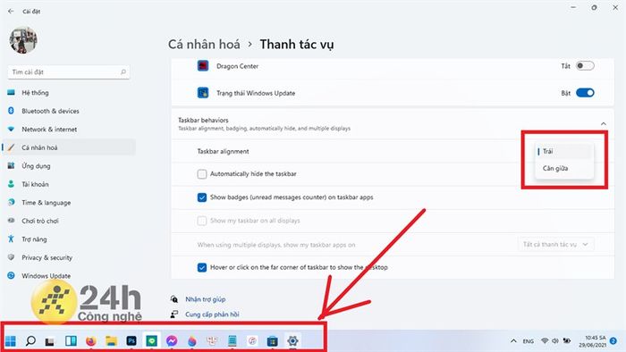This screenshot has height=352, width=626.
Task: Open Network & internet settings
Action: click(x=49, y=130)
